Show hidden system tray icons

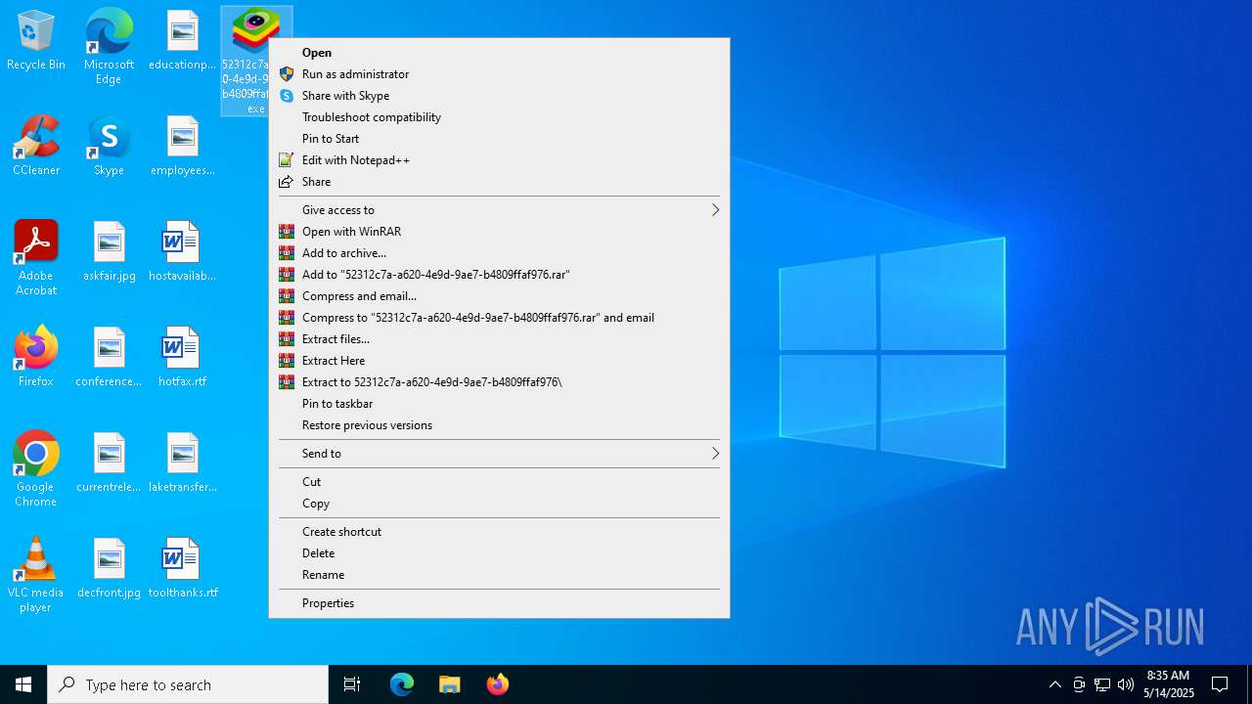pyautogui.click(x=1054, y=684)
